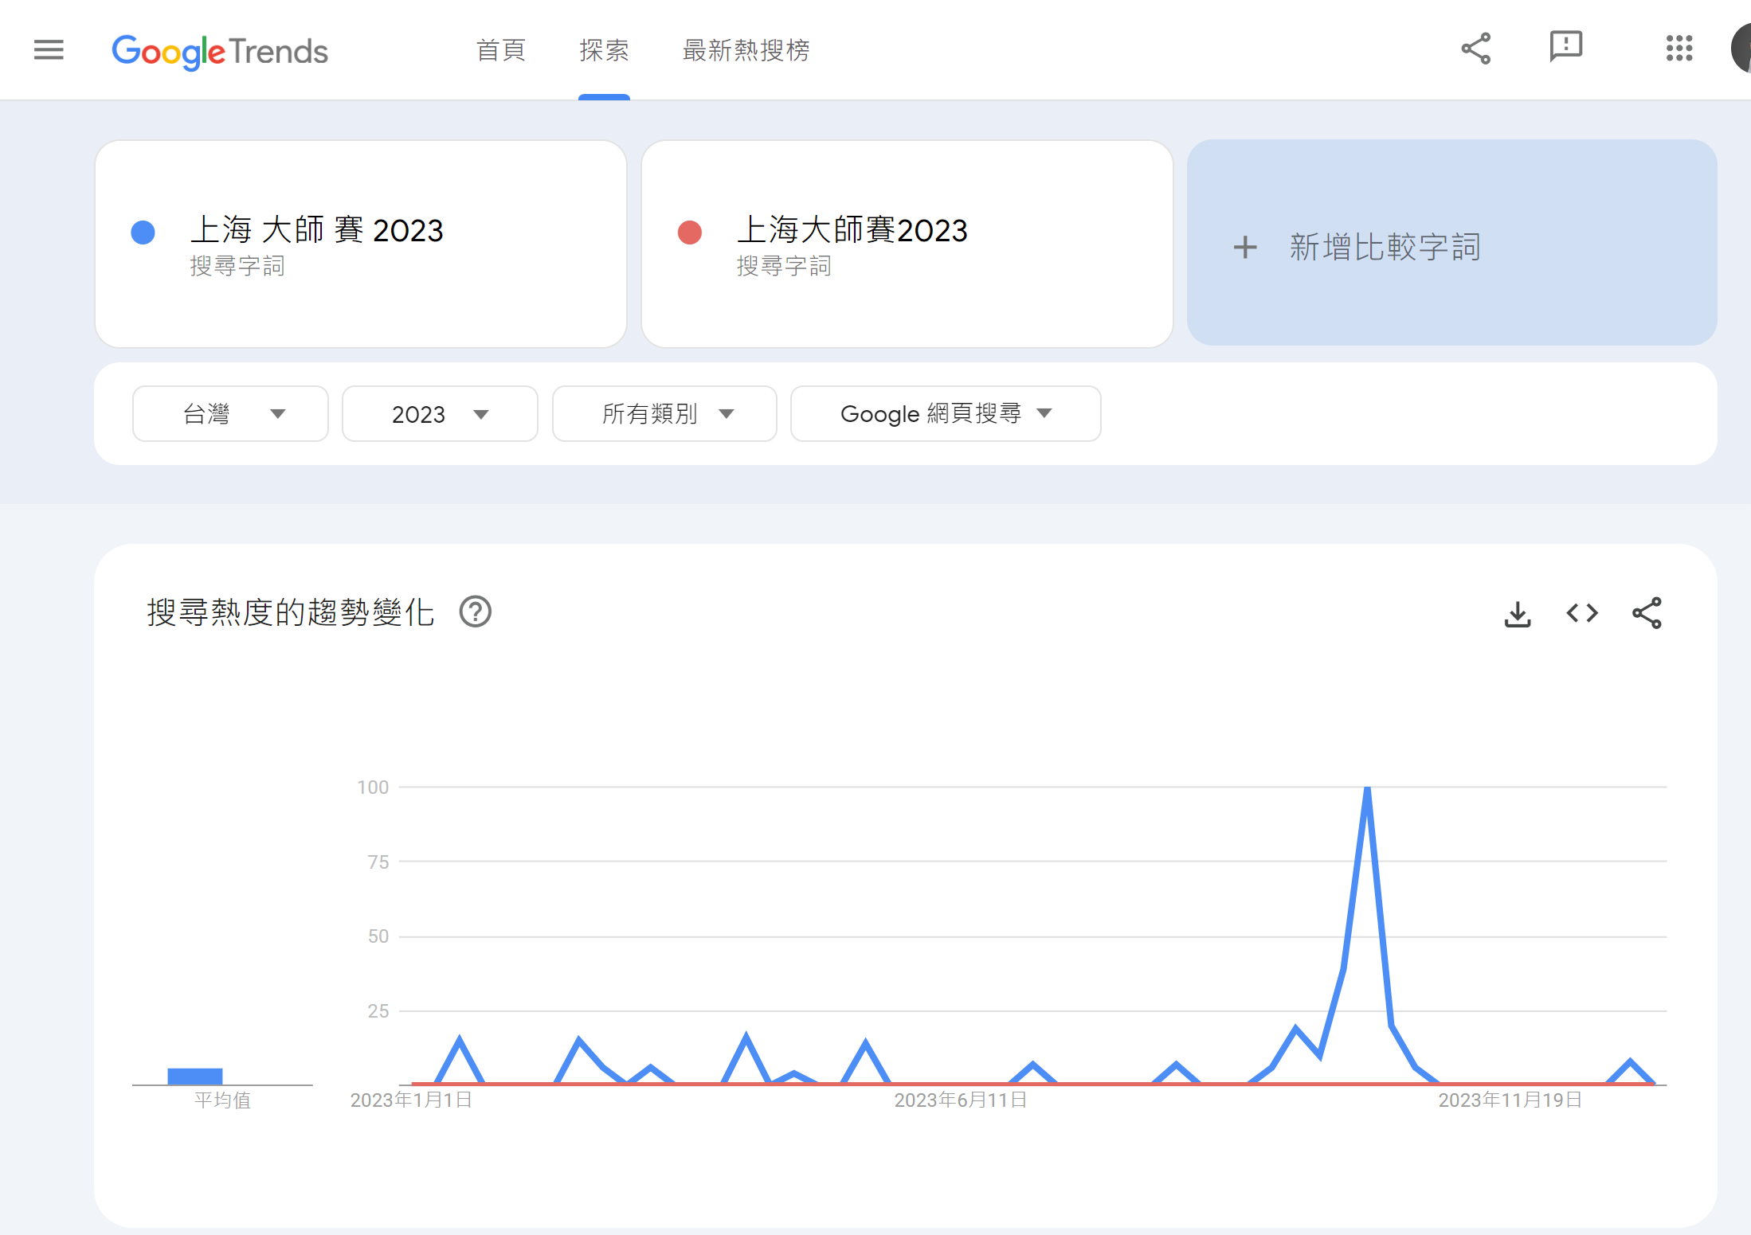Click the plus icon to add comparison

click(1245, 248)
